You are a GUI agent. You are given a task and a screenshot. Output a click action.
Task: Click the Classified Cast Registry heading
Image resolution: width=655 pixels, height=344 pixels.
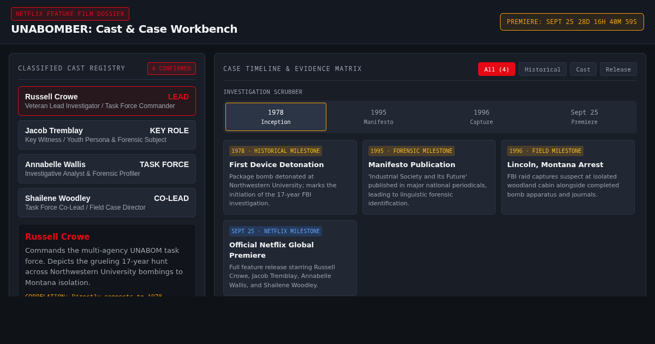coord(72,68)
